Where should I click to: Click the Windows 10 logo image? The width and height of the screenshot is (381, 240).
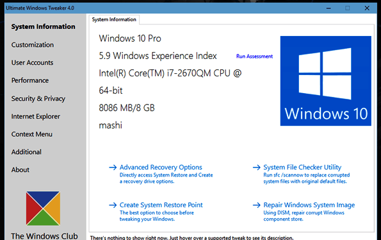coord(325,81)
